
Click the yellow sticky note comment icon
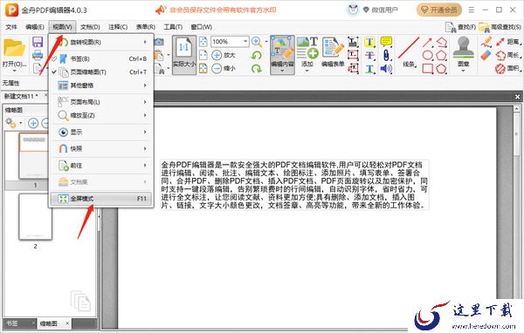point(386,42)
